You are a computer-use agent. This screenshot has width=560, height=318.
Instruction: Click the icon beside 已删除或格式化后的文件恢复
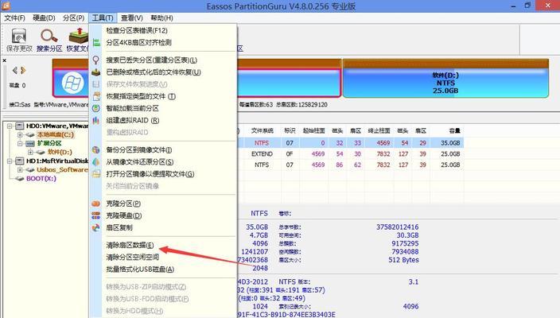pyautogui.click(x=96, y=72)
